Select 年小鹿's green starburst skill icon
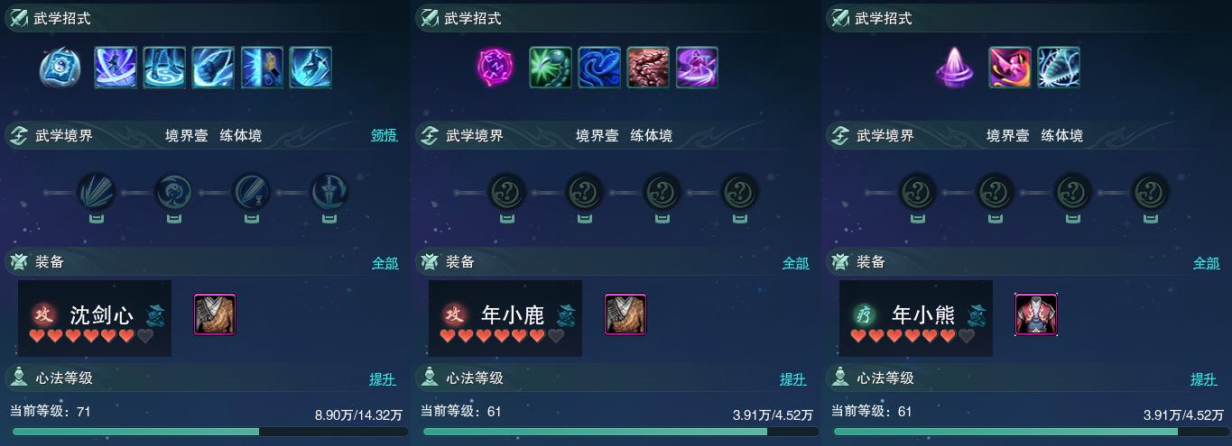This screenshot has height=446, width=1232. point(551,68)
